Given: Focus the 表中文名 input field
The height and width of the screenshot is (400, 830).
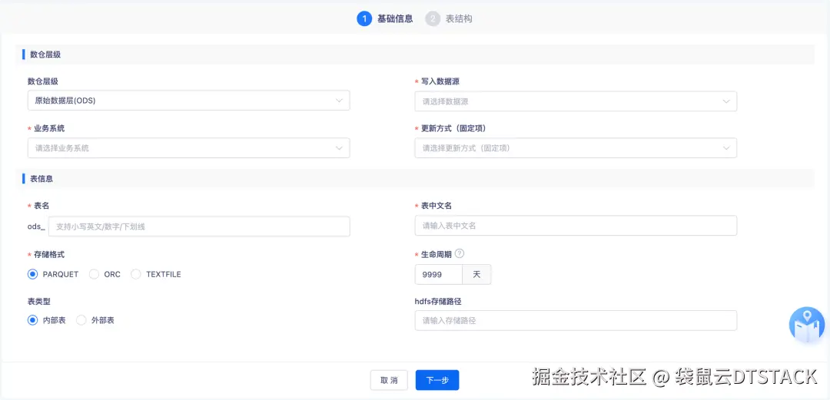Looking at the screenshot, I should coord(576,226).
